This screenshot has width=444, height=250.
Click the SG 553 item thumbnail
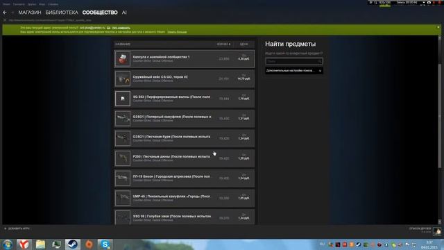123,99
